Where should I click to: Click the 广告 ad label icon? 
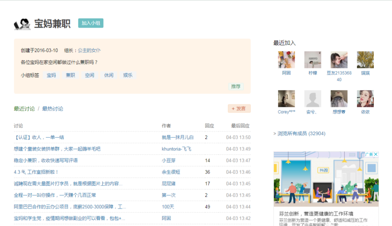[x=369, y=154]
